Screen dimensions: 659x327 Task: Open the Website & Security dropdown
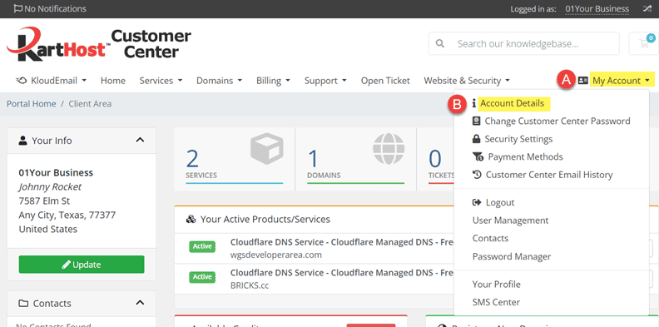pyautogui.click(x=467, y=80)
